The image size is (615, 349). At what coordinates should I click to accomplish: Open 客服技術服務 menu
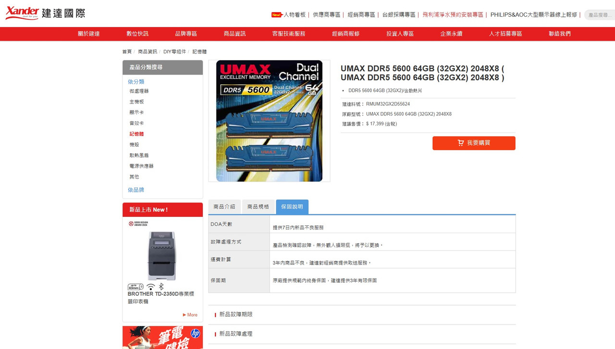tap(289, 34)
